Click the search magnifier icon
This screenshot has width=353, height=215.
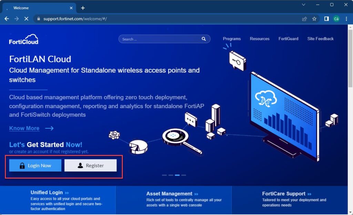[204, 39]
